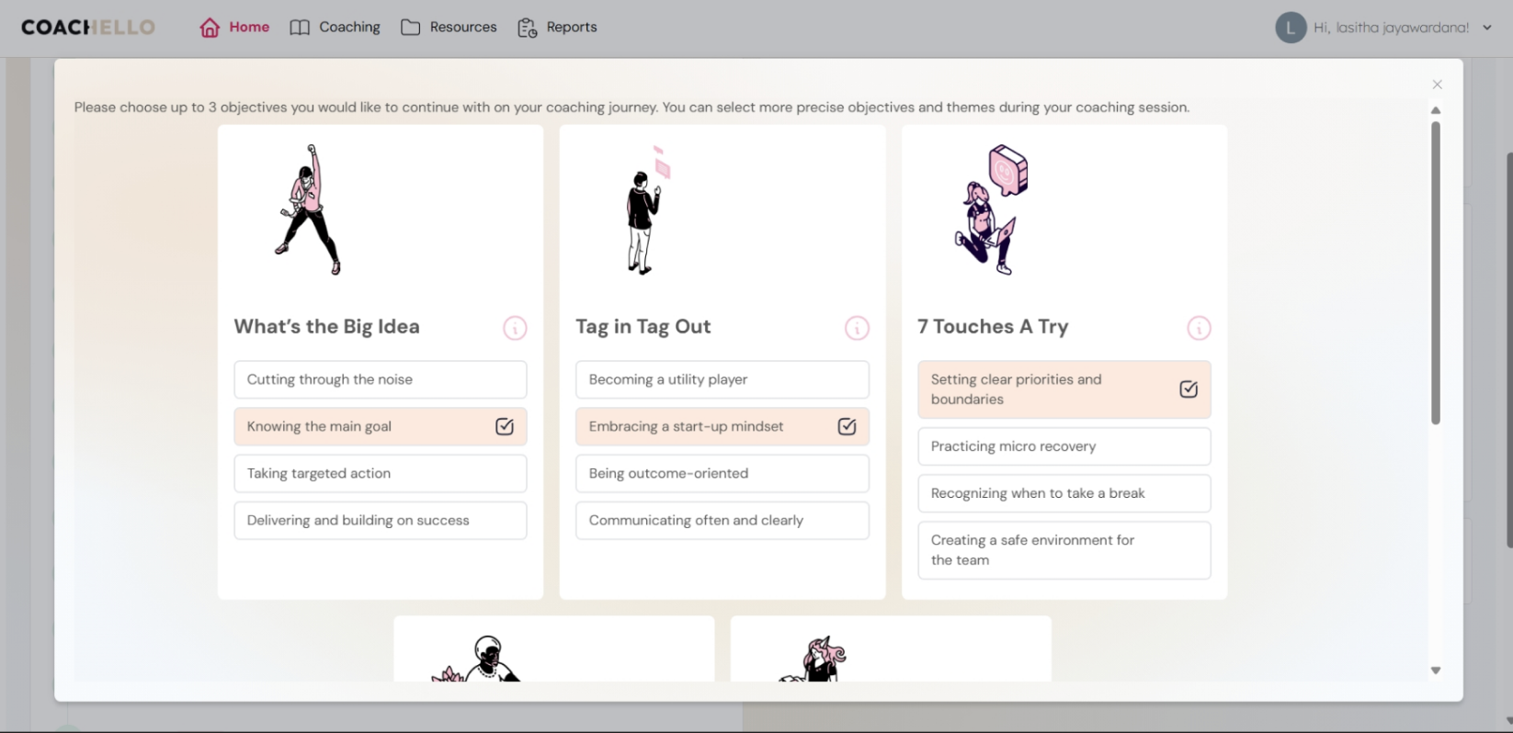Image resolution: width=1513 pixels, height=733 pixels.
Task: Click the user avatar circle with L
Action: click(1291, 28)
